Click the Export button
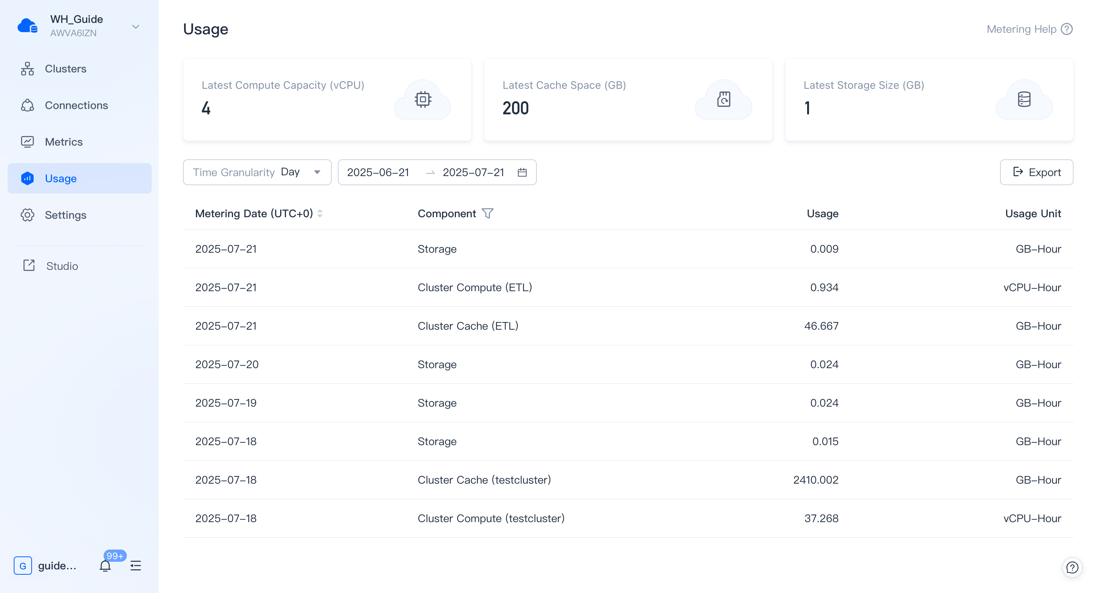This screenshot has height=593, width=1098. pos(1036,173)
